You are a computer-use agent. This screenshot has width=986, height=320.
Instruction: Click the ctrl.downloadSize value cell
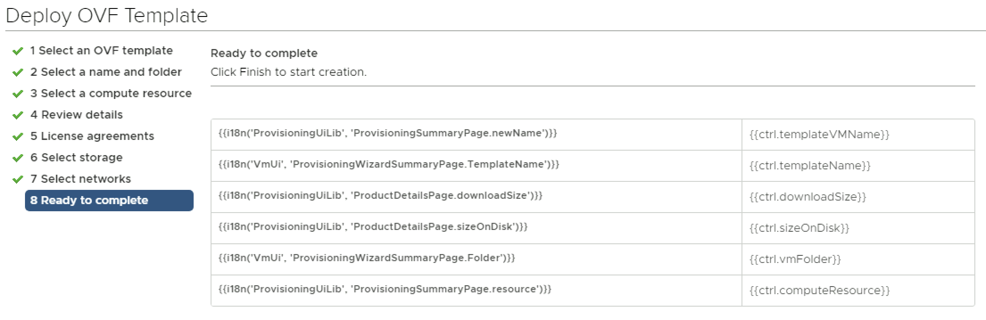808,197
